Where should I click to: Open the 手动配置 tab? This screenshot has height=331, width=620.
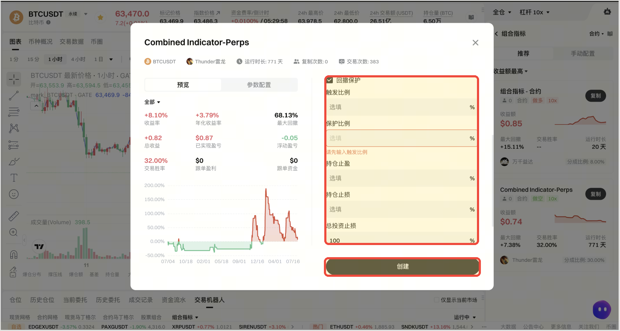pos(583,54)
